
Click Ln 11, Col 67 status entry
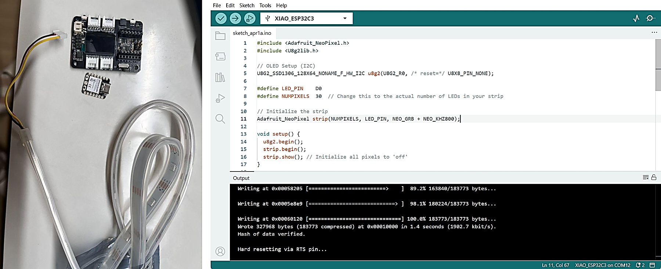click(x=556, y=265)
